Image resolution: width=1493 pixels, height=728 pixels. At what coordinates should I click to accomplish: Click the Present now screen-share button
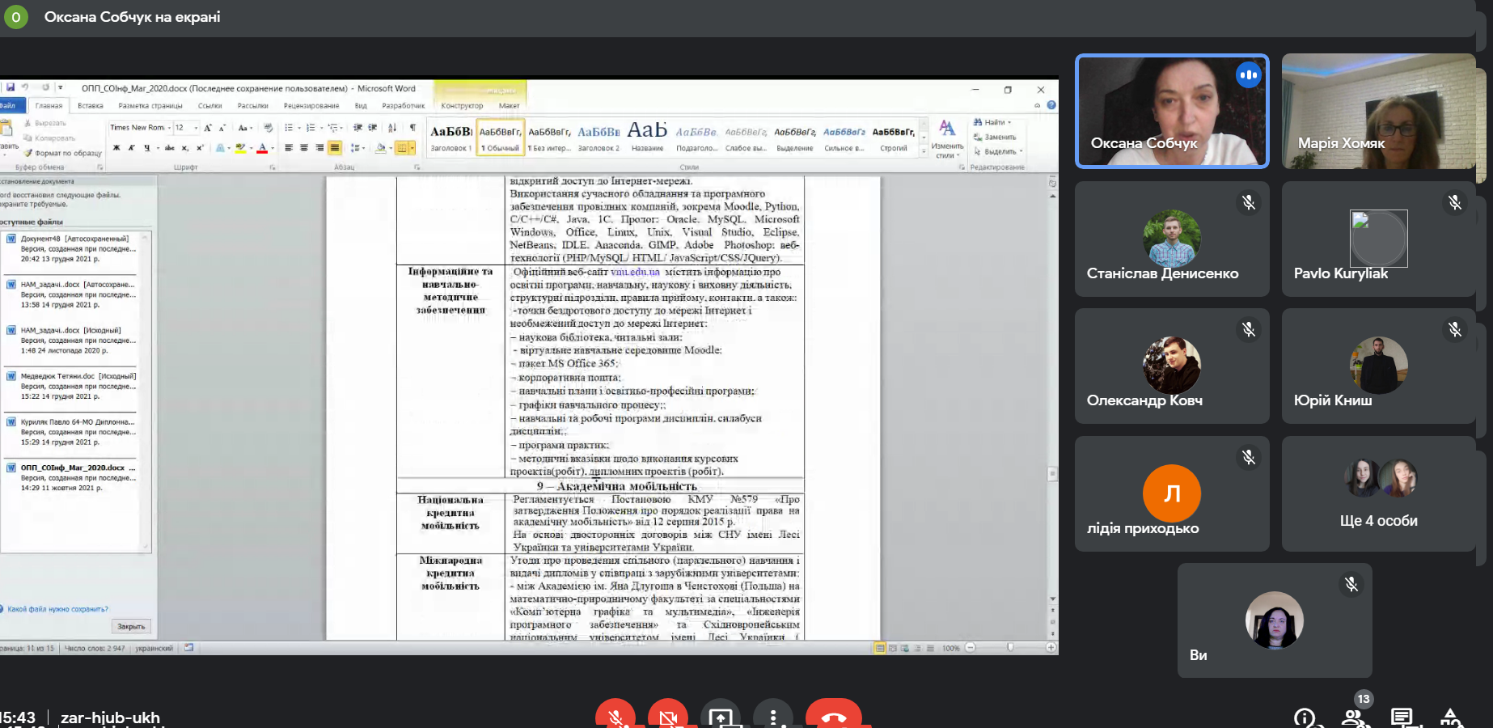721,716
